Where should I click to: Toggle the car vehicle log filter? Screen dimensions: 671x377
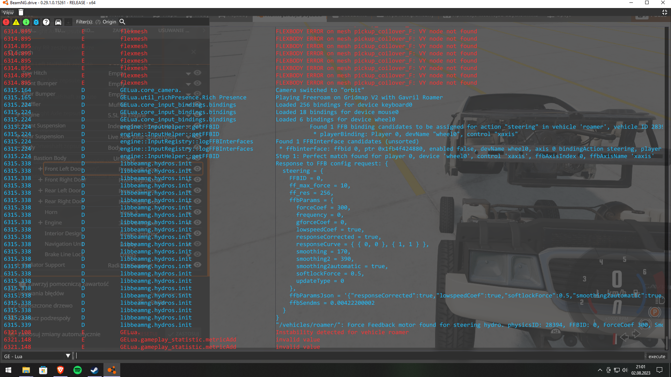(x=58, y=22)
